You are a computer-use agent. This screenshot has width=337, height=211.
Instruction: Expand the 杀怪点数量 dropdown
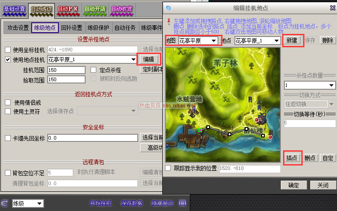310,85
